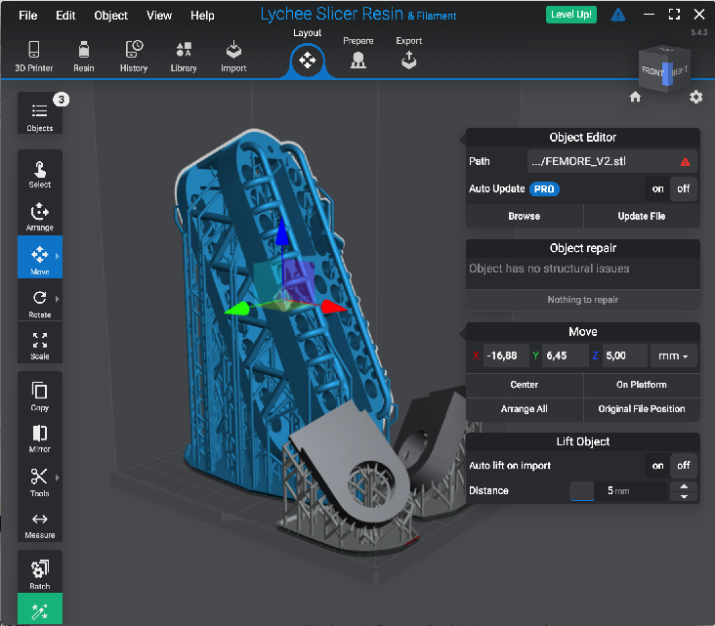Click the Nothing to repair button
This screenshot has width=715, height=626.
click(583, 300)
